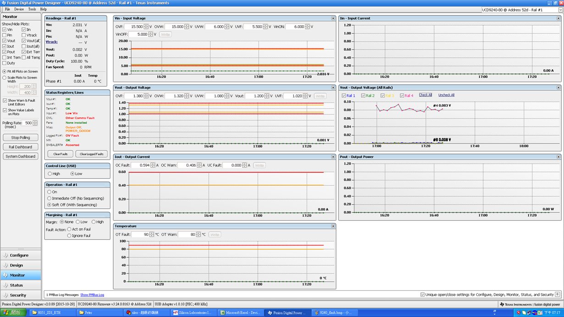Image resolution: width=564 pixels, height=317 pixels.
Task: Click the Vout setpoint input field
Action: 254,96
